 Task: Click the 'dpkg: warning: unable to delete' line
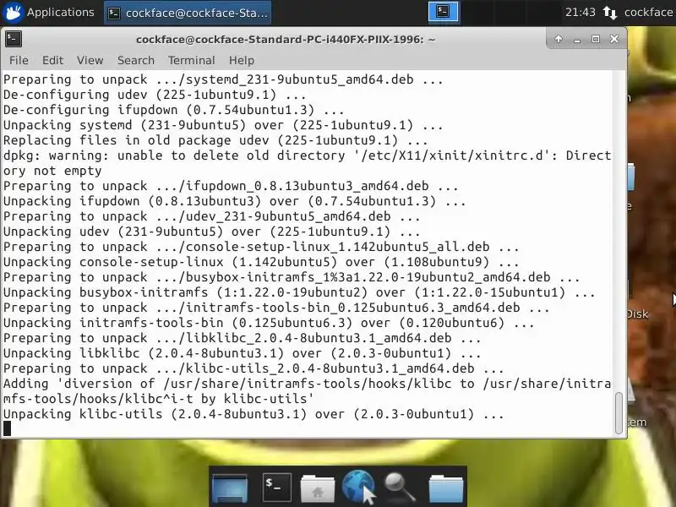tap(307, 163)
